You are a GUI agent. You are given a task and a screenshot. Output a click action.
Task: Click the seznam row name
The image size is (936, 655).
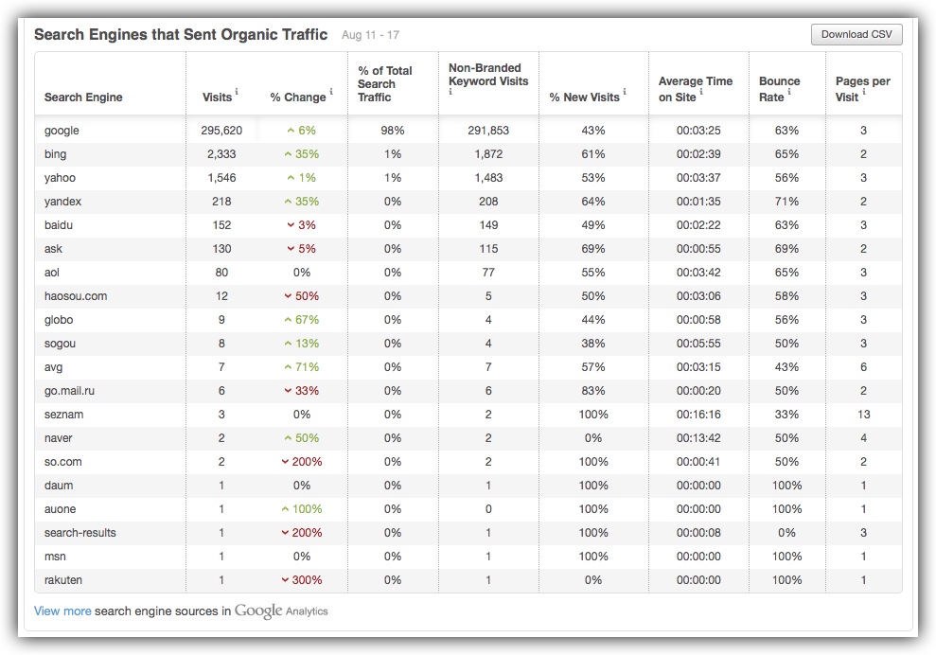(x=63, y=415)
